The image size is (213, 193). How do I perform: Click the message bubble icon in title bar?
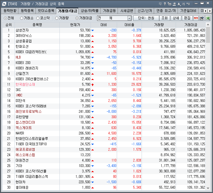[160, 4]
